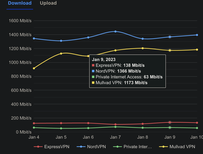This screenshot has height=154, width=203.
Task: Click ExpressVPN data point on Jan 5
Action: click(x=61, y=123)
